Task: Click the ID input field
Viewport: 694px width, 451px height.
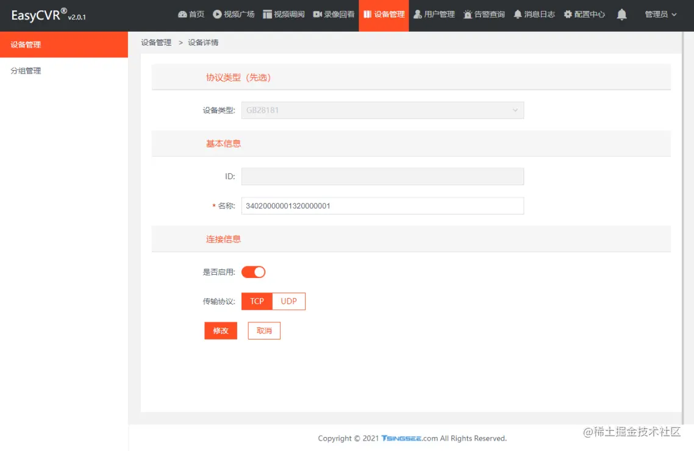Action: click(x=382, y=176)
